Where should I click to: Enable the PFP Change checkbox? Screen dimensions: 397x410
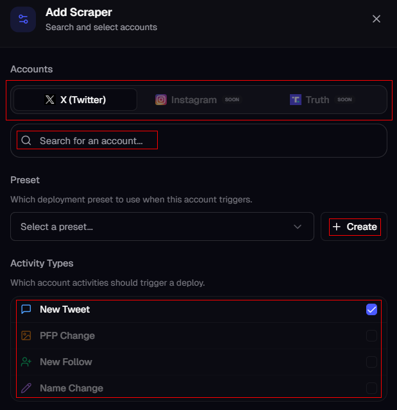[x=371, y=336]
